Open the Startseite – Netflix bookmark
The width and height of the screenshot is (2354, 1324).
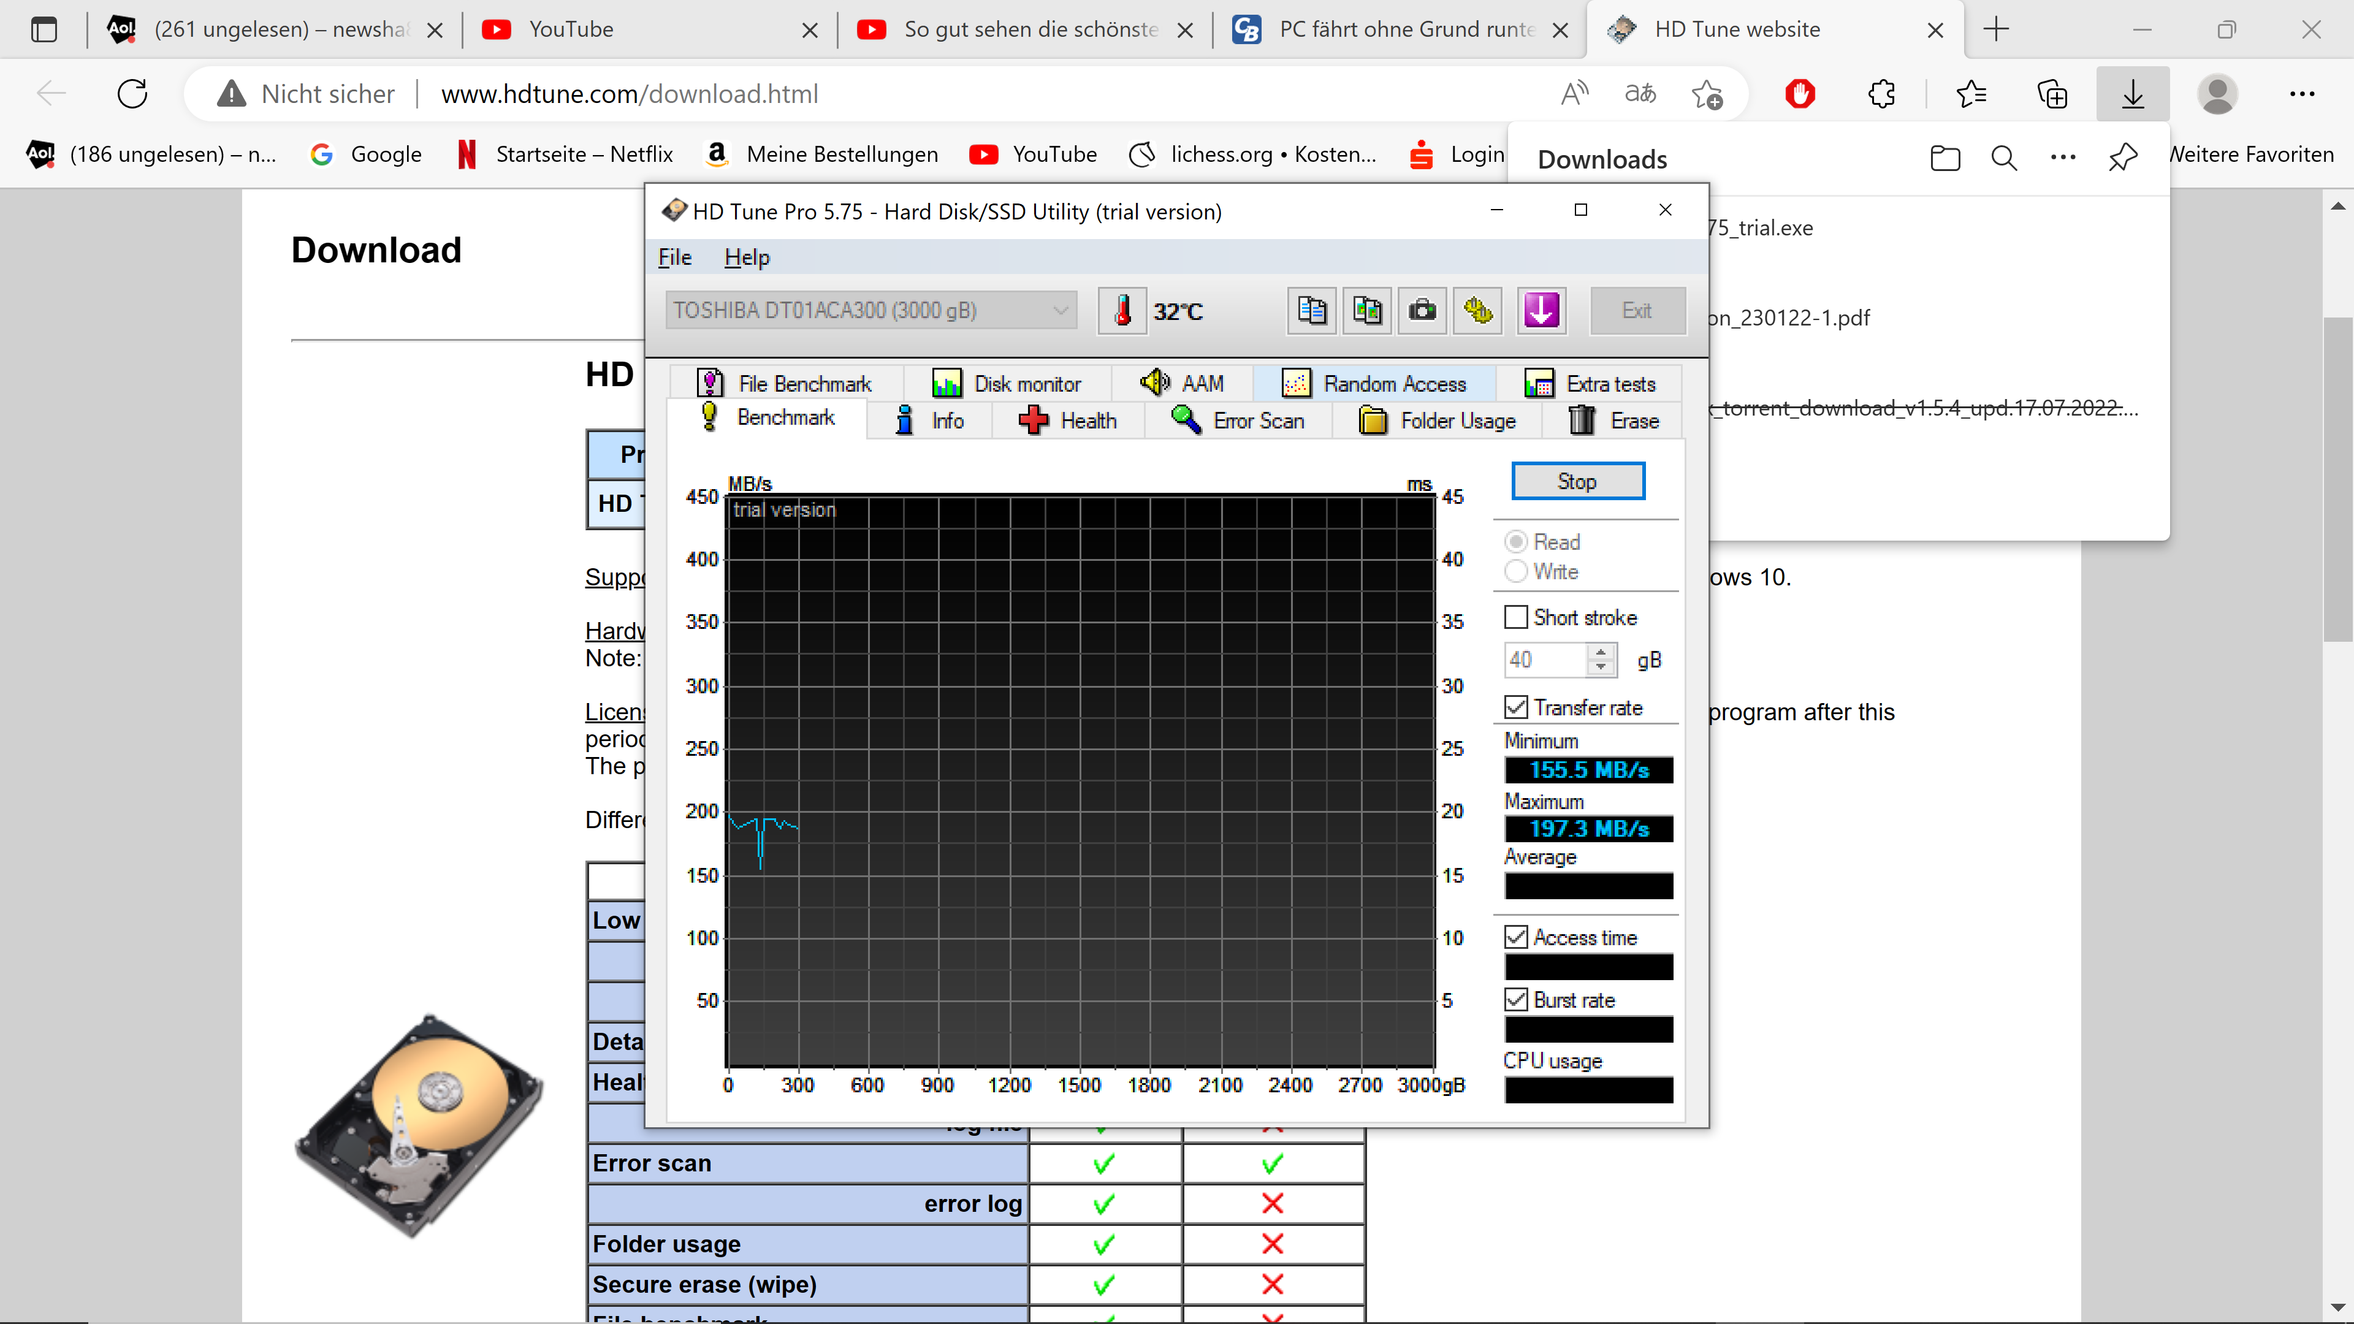(565, 154)
